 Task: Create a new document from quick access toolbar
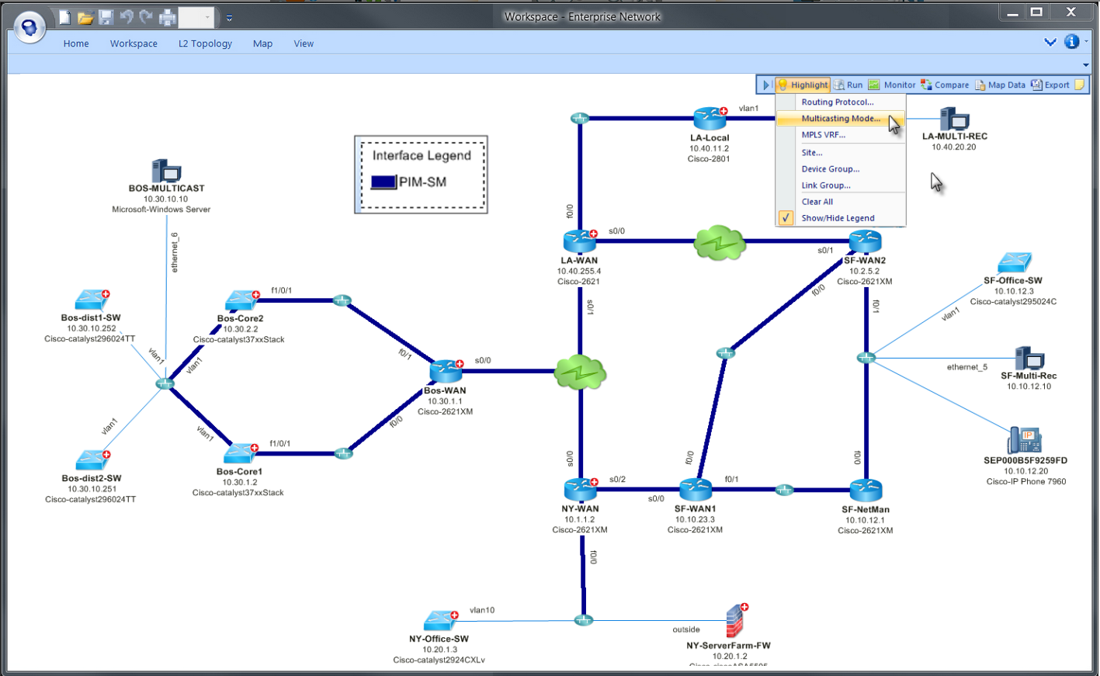click(65, 17)
